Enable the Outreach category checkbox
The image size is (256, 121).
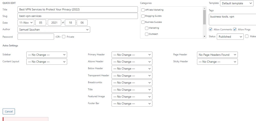pos(147,34)
